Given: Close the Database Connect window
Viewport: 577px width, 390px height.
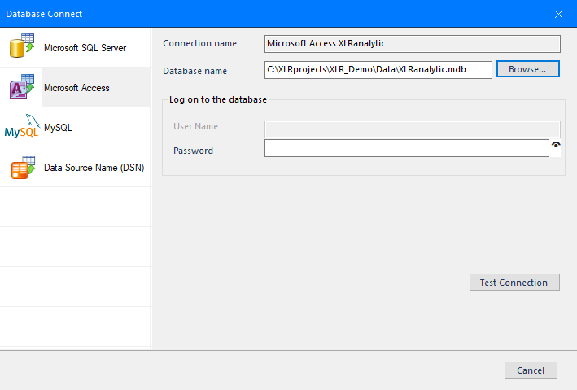Looking at the screenshot, I should point(558,14).
